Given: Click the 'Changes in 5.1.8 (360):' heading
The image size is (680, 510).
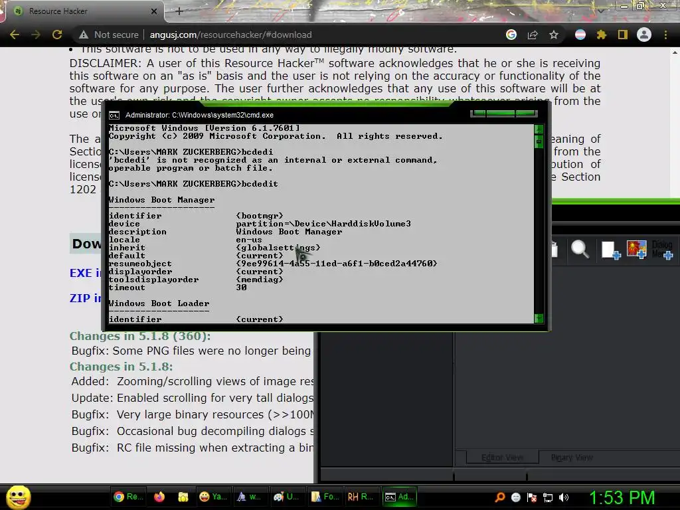Looking at the screenshot, I should [x=140, y=336].
